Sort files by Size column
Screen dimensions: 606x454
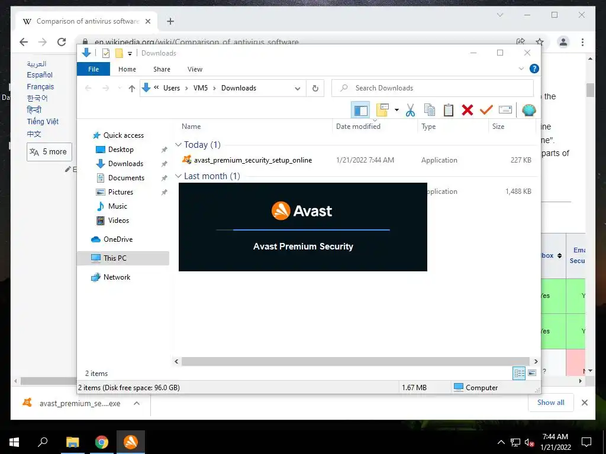498,127
